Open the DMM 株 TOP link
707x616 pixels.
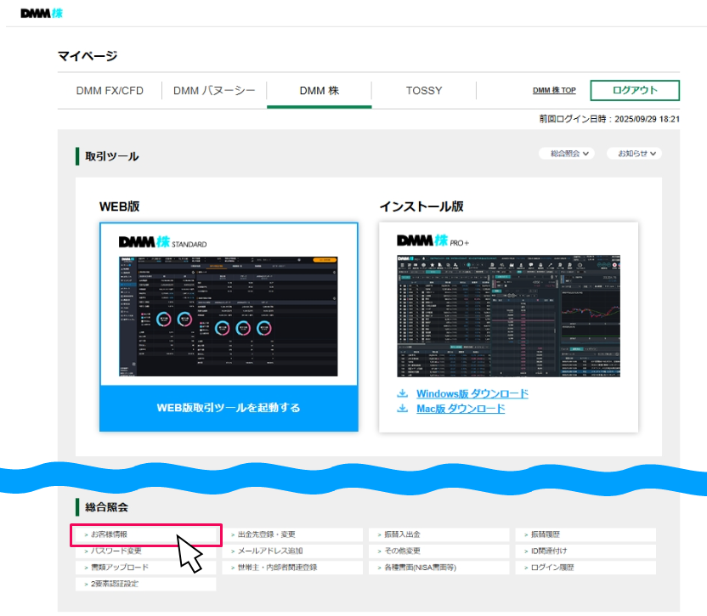point(553,91)
